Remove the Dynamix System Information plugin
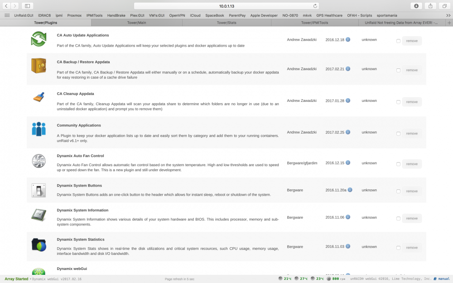Image resolution: width=453 pixels, height=283 pixels. pyautogui.click(x=412, y=218)
